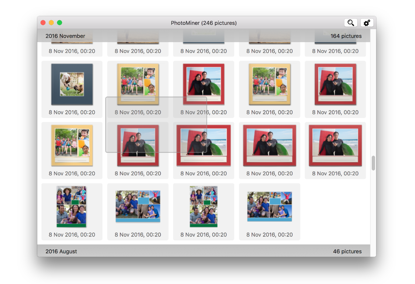The width and height of the screenshot is (415, 284).
Task: Click the "PhotoMiner (246 pictures)" window title
Action: [x=203, y=23]
